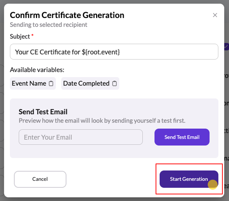The image size is (229, 201).
Task: Select the Event Name variable chip
Action: point(33,83)
